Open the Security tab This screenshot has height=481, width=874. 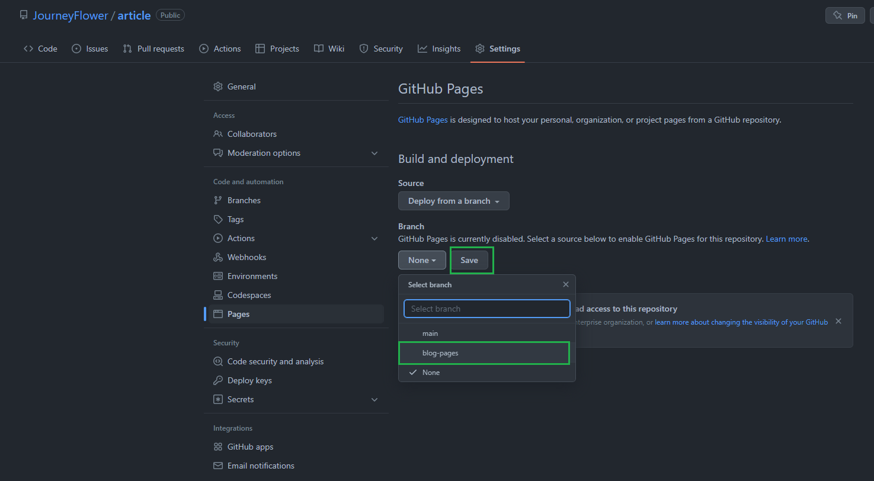(x=381, y=49)
